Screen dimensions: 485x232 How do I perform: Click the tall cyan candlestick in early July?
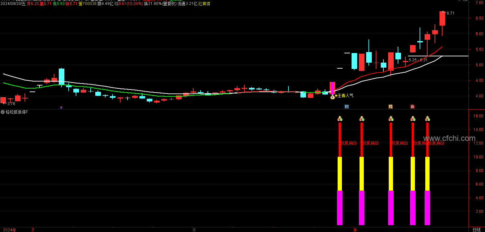point(61,77)
